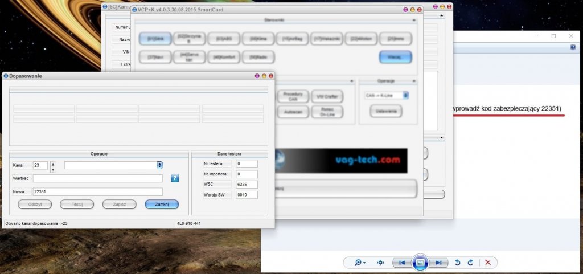This screenshot has width=583, height=274.
Task: Select the [08] Klima controller
Action: [x=258, y=39]
